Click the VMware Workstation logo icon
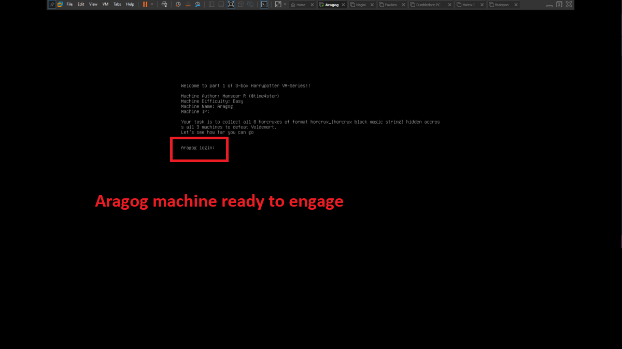The height and width of the screenshot is (349, 622). click(x=60, y=4)
